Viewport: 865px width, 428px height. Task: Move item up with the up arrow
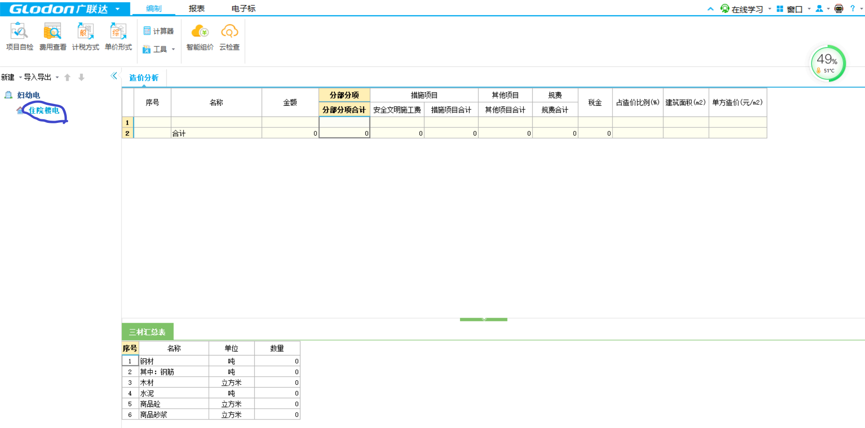[x=67, y=77]
